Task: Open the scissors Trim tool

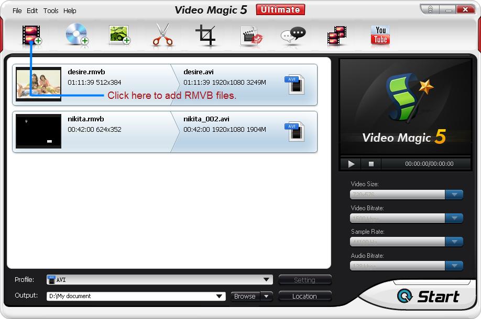Action: tap(162, 35)
